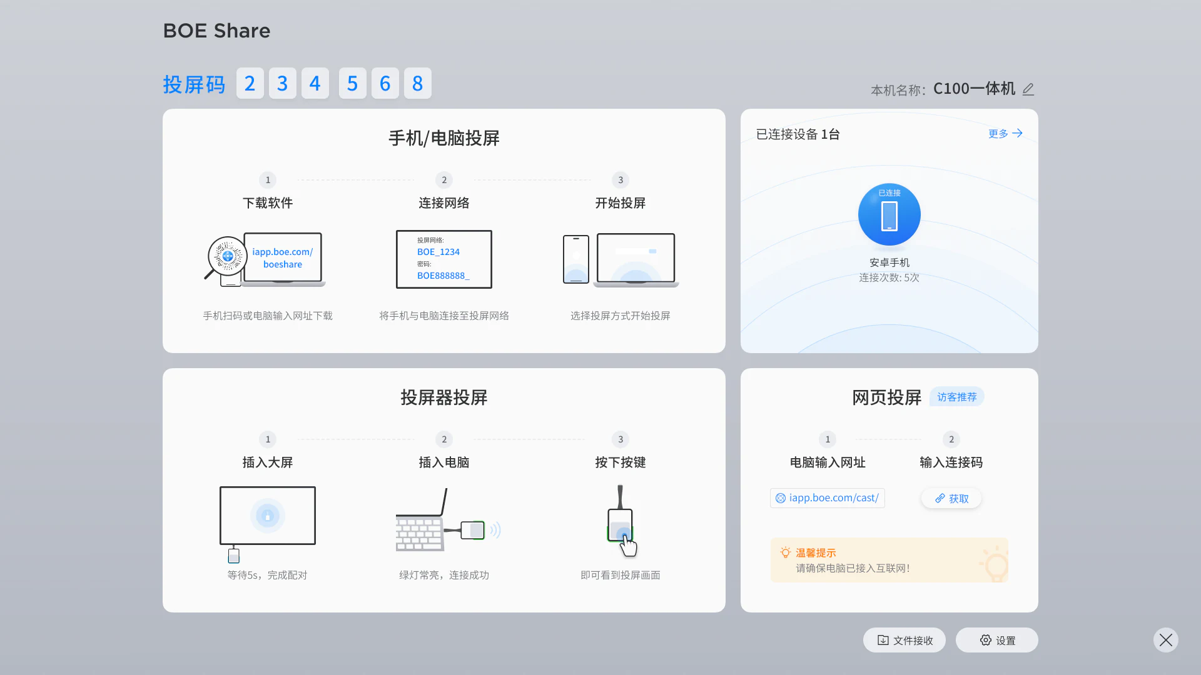The height and width of the screenshot is (675, 1201).
Task: Click the first cast code digit 2
Action: point(250,83)
